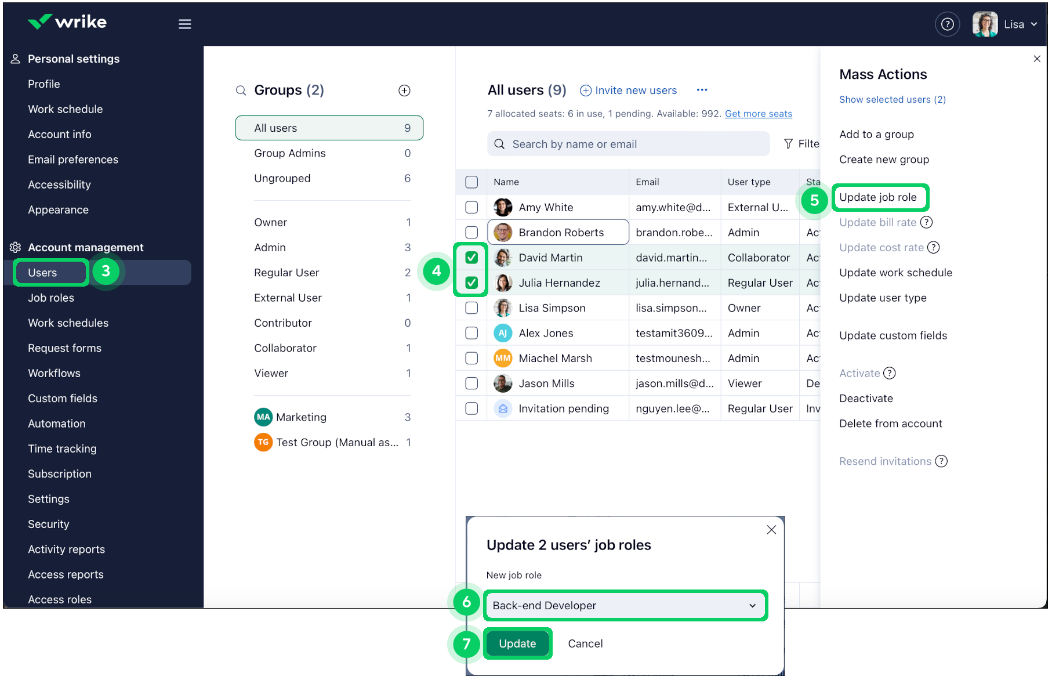Collapse the sidebar with the hamburger icon

point(184,24)
